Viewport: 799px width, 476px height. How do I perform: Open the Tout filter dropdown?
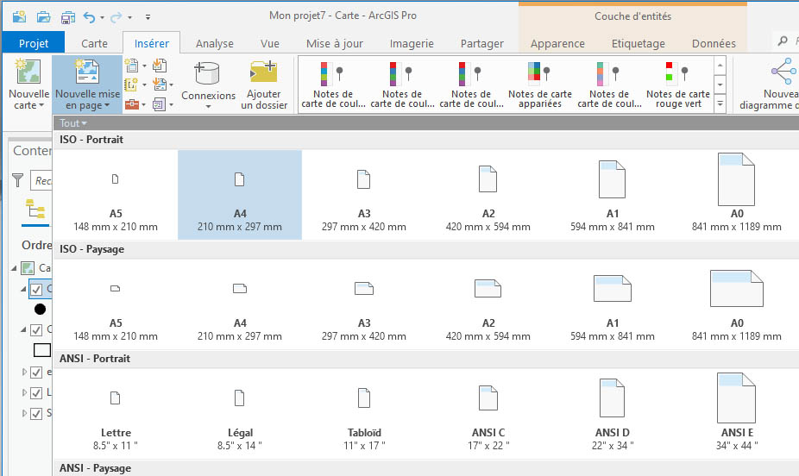(x=73, y=123)
